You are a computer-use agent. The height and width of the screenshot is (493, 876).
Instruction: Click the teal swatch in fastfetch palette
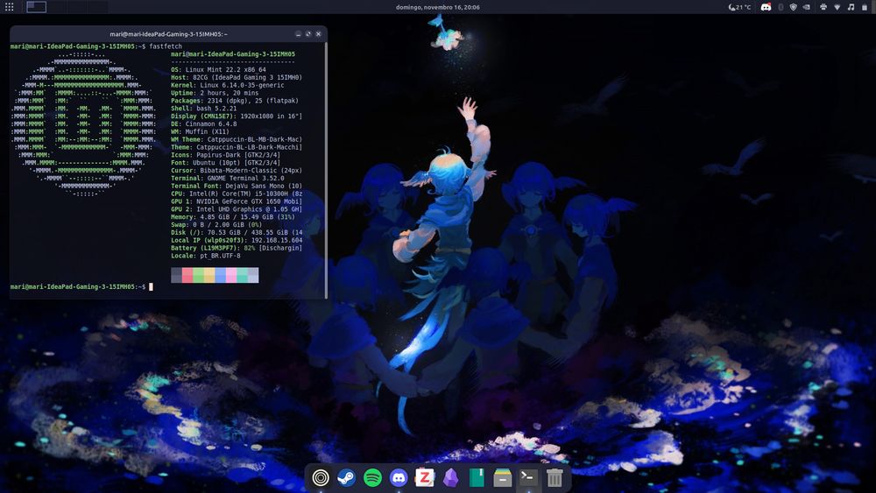coord(242,275)
